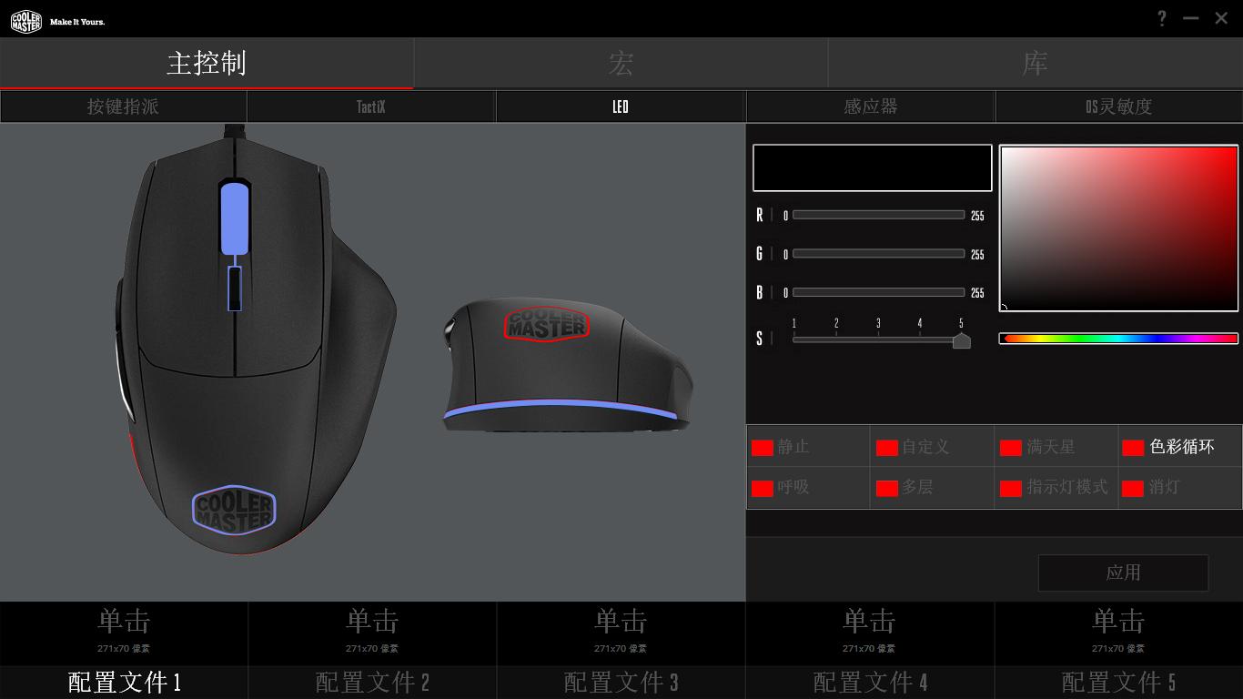Select the 满天星 lighting mode
The width and height of the screenshot is (1243, 699).
[x=1056, y=447]
